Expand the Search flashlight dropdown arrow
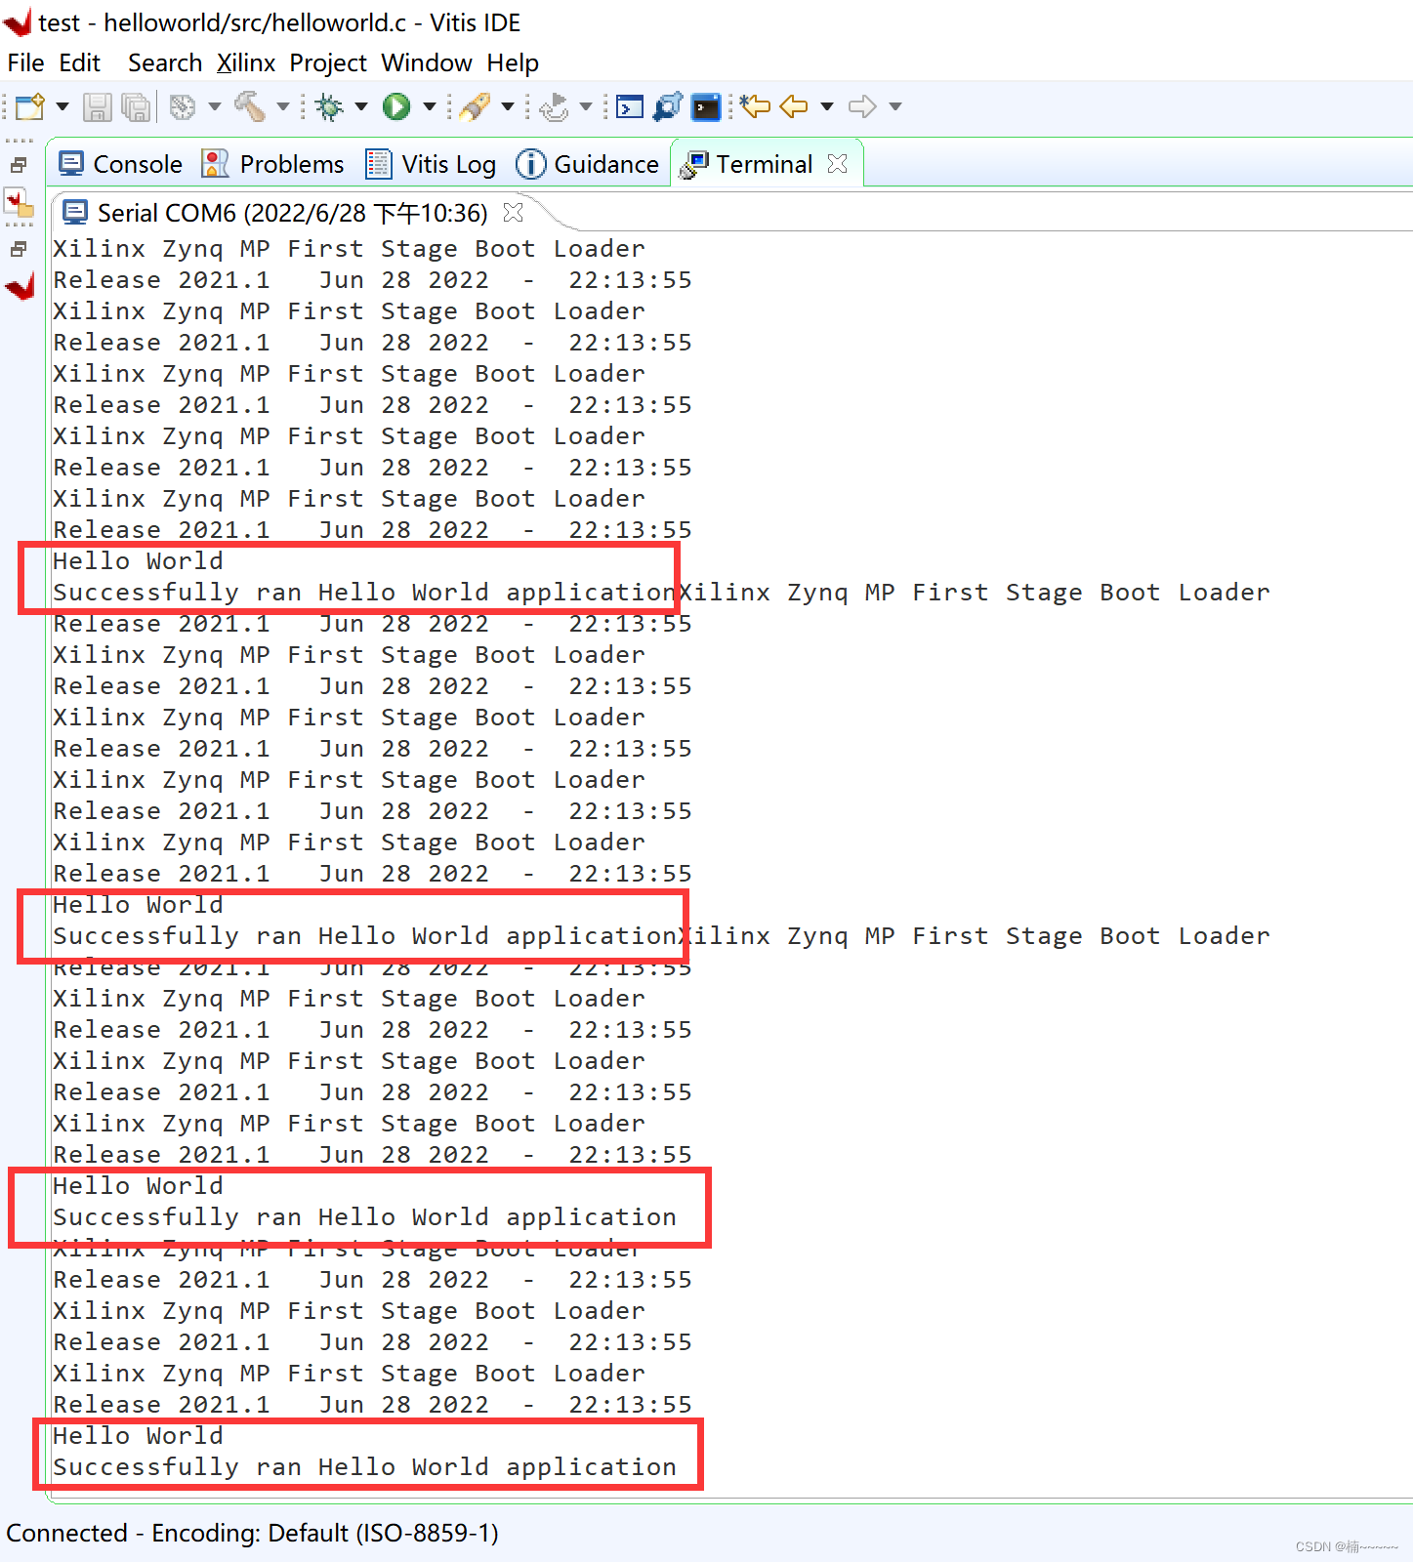Viewport: 1413px width, 1562px height. pyautogui.click(x=508, y=106)
